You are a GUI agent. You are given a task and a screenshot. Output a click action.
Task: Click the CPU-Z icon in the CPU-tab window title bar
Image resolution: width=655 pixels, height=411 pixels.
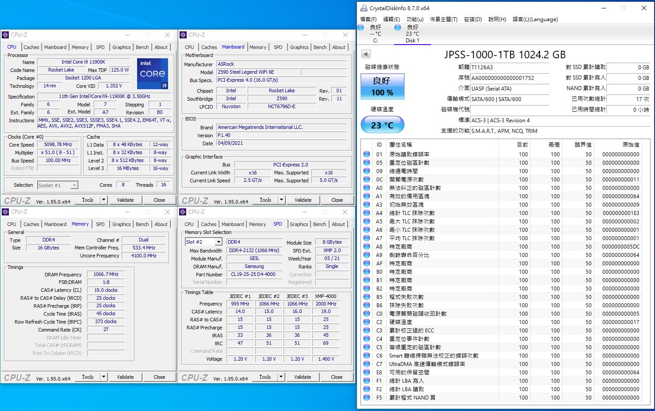click(5, 35)
